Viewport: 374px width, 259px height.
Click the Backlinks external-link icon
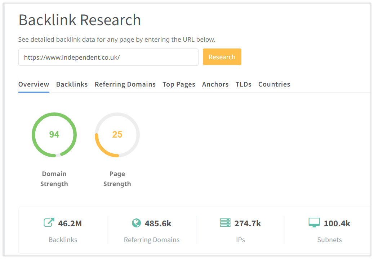pos(49,223)
